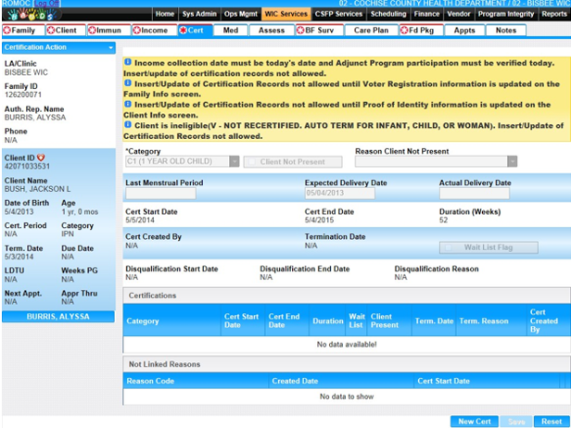Click the Actual Delivery Date field
Viewport: 571px width, 428px height.
pyautogui.click(x=475, y=194)
